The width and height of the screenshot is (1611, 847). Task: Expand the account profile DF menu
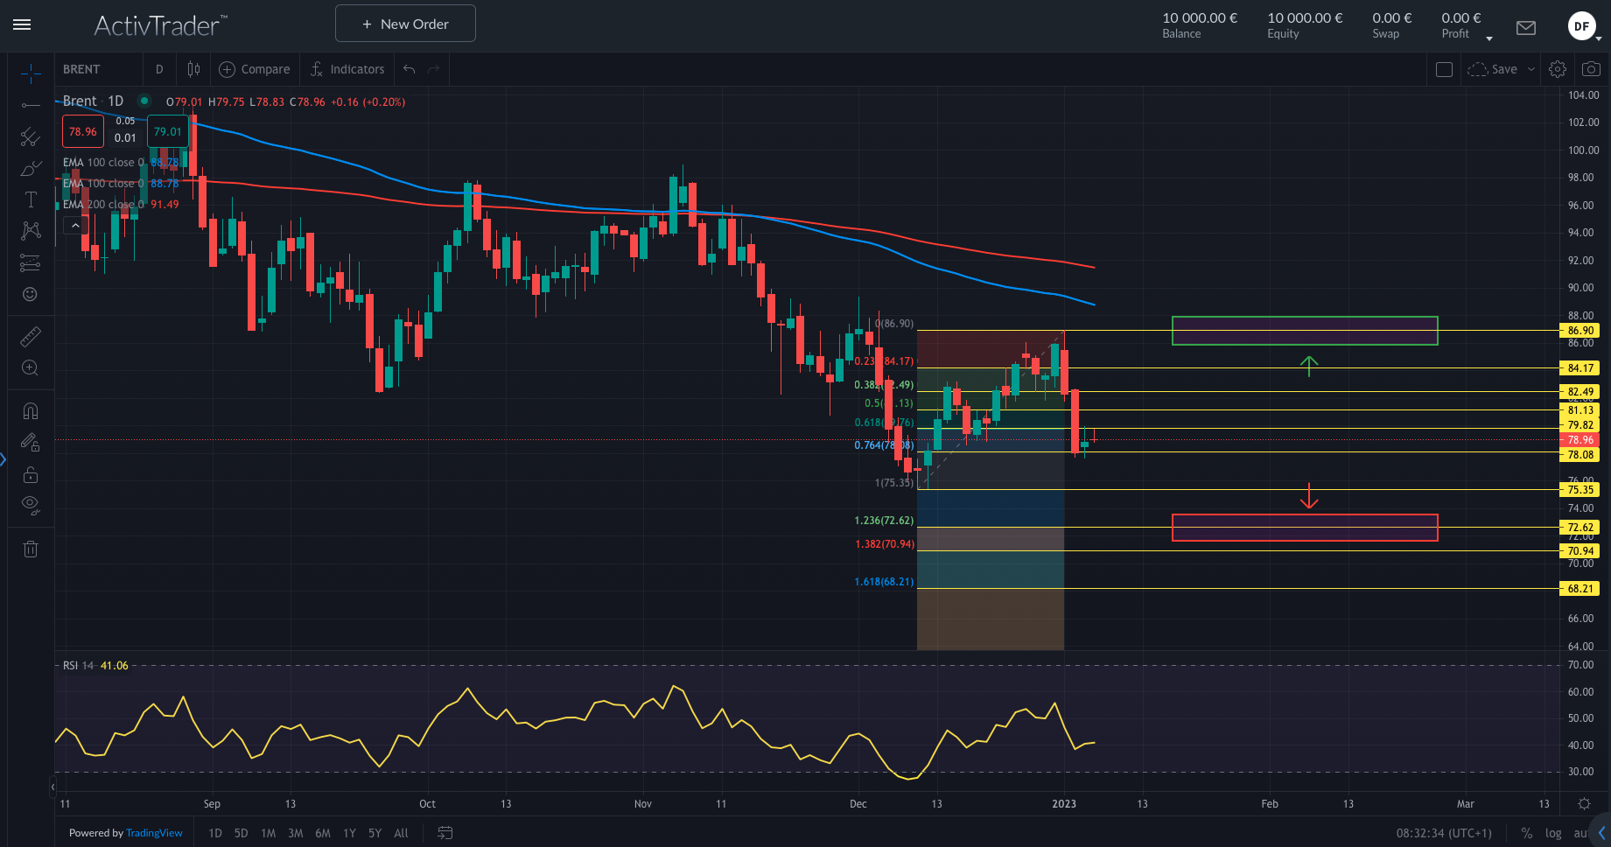pos(1581,25)
